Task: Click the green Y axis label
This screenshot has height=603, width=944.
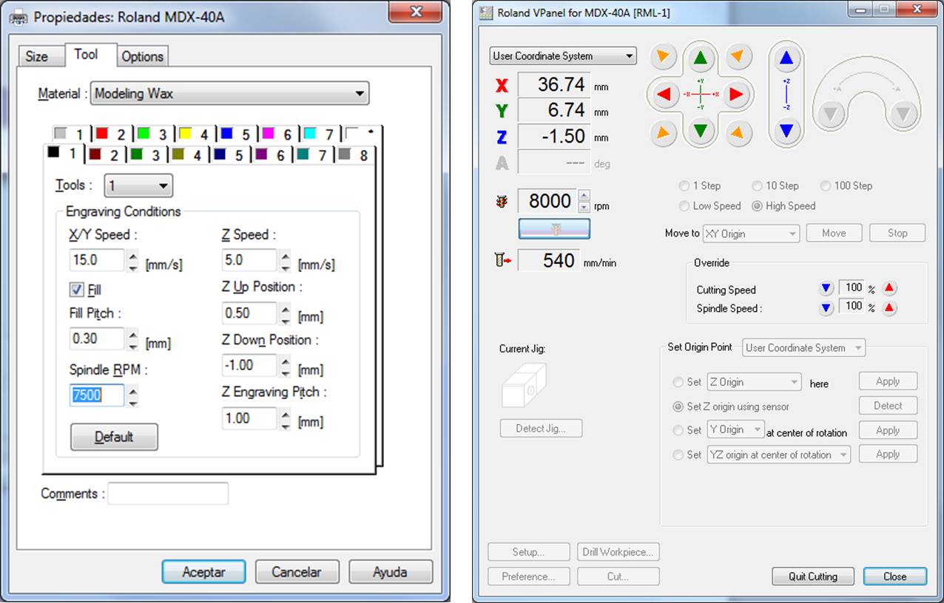Action: click(502, 112)
